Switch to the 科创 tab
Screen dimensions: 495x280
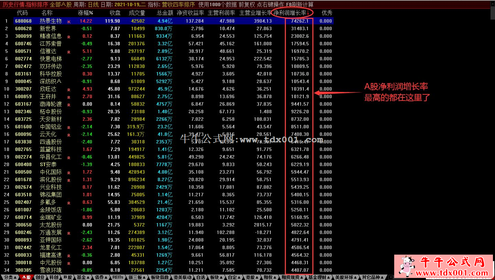click(x=54, y=277)
